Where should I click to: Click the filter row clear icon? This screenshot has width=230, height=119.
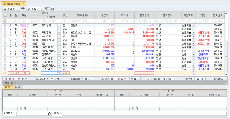[x=5, y=21]
